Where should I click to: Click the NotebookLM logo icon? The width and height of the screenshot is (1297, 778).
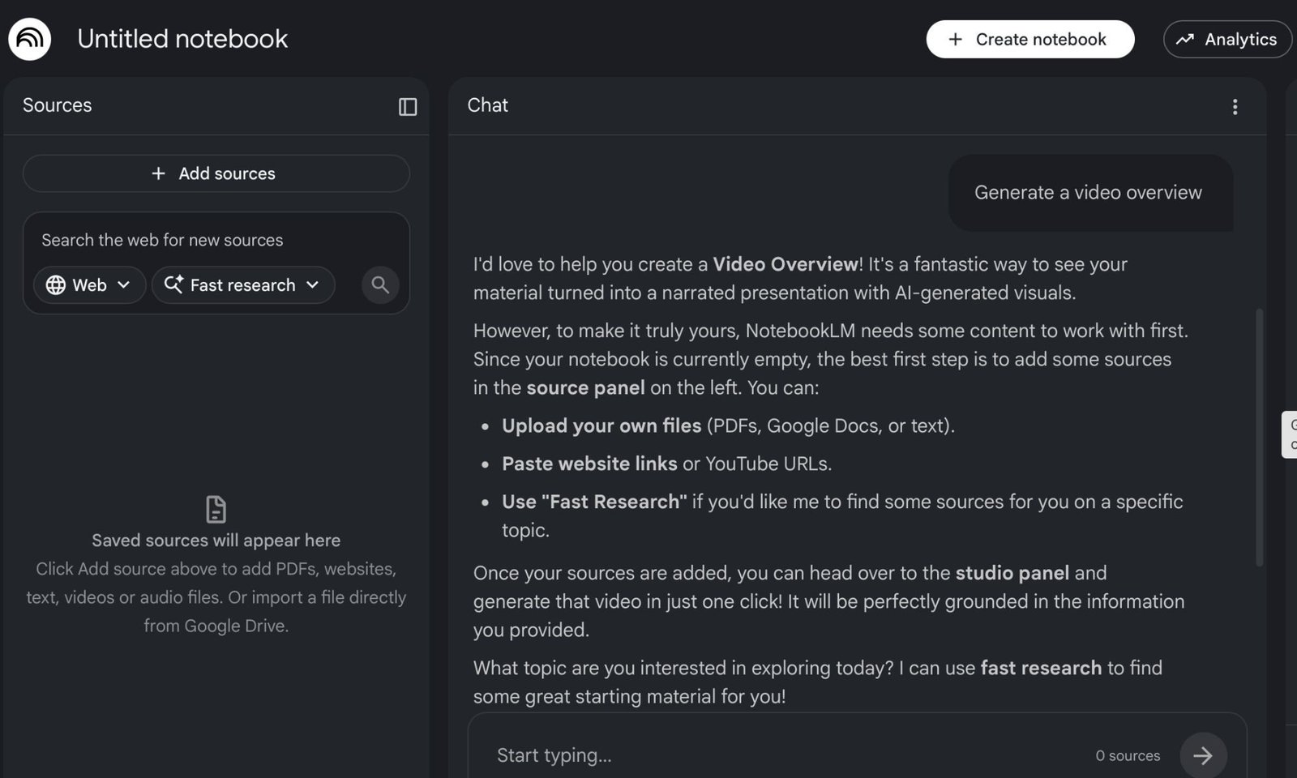coord(30,39)
